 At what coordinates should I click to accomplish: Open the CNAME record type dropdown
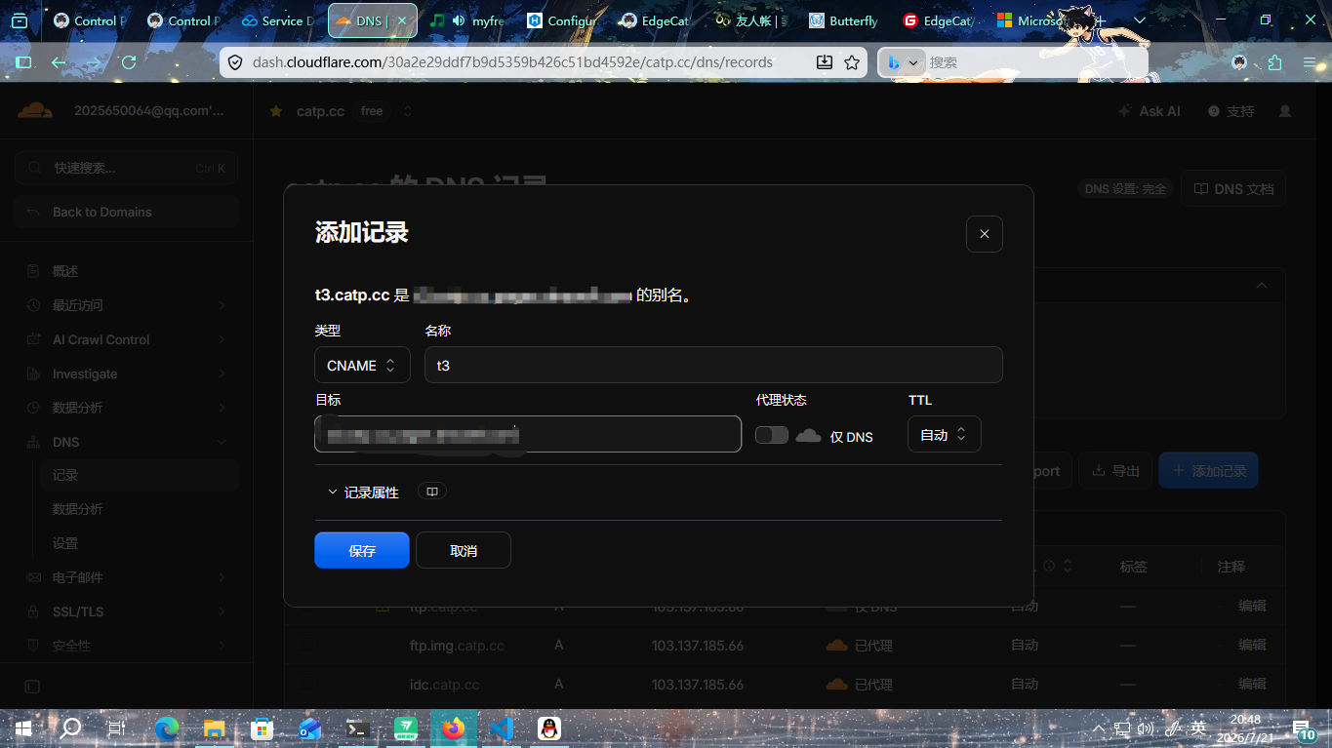click(362, 365)
